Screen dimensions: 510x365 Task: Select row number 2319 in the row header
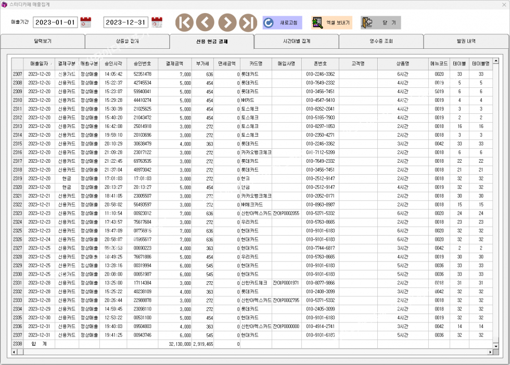pyautogui.click(x=18, y=178)
